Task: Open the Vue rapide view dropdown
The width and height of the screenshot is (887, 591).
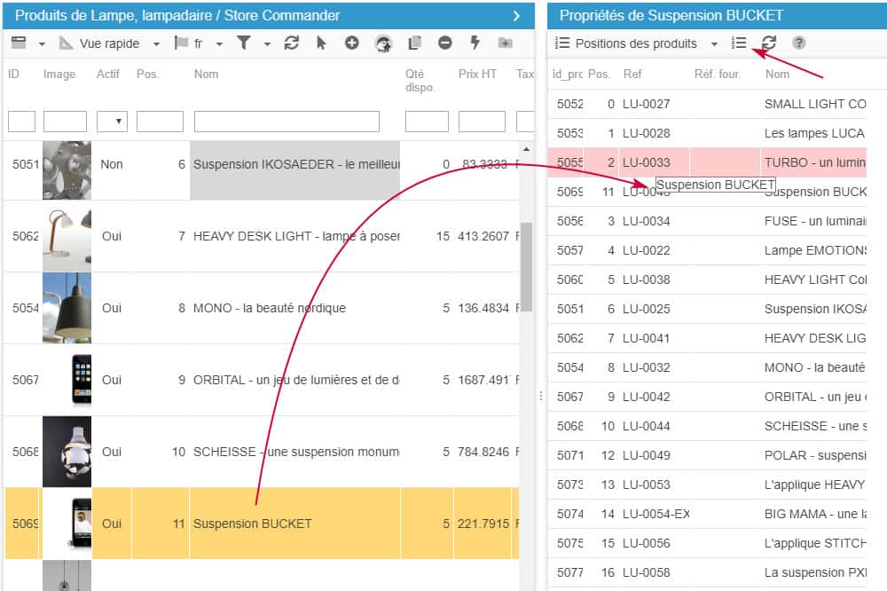Action: pos(156,43)
